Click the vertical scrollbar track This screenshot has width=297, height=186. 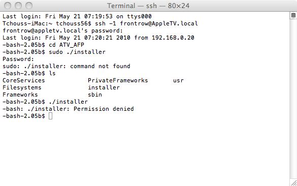(x=293, y=99)
